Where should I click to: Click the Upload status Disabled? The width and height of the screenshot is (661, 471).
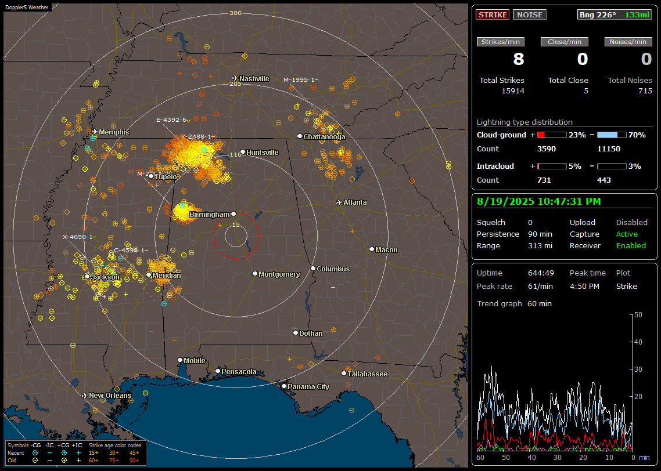(631, 223)
